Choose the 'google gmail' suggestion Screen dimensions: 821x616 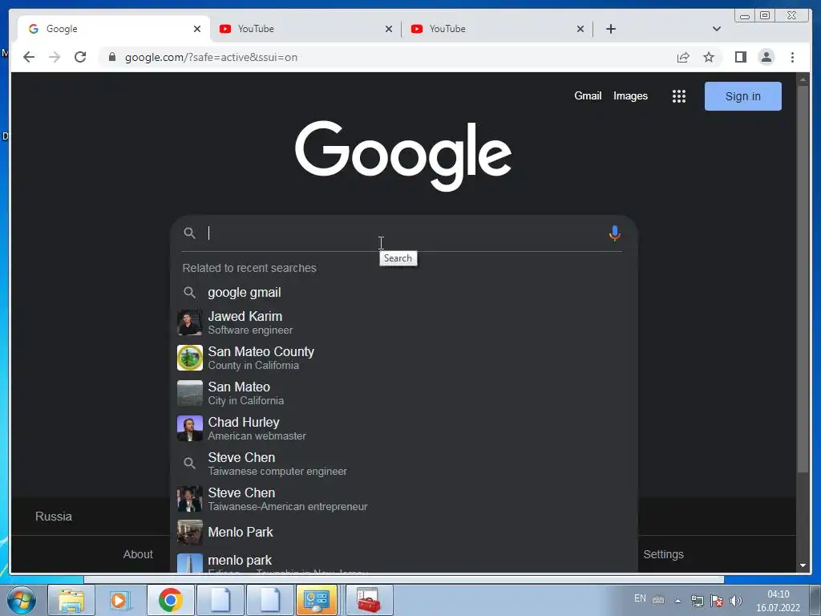tap(403, 292)
